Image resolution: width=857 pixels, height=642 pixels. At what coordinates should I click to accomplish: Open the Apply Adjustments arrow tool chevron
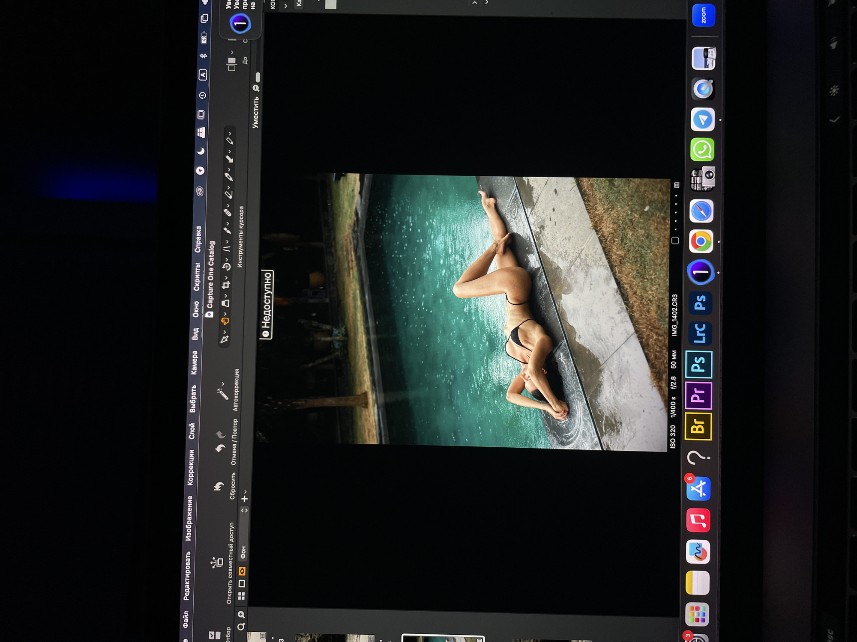(230, 152)
